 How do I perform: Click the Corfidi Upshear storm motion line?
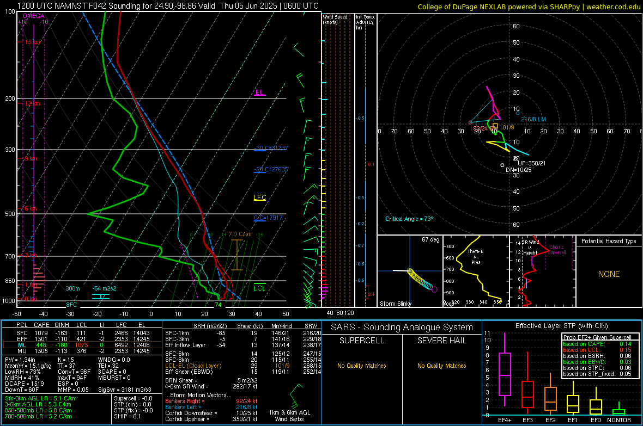[x=211, y=419]
